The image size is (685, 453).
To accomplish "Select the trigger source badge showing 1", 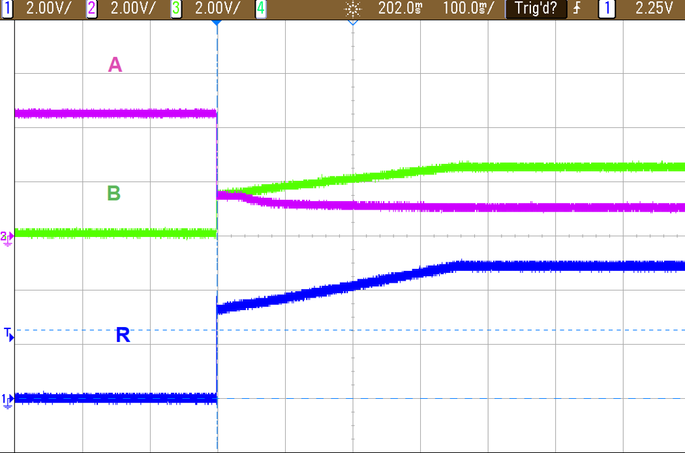I will click(x=607, y=8).
